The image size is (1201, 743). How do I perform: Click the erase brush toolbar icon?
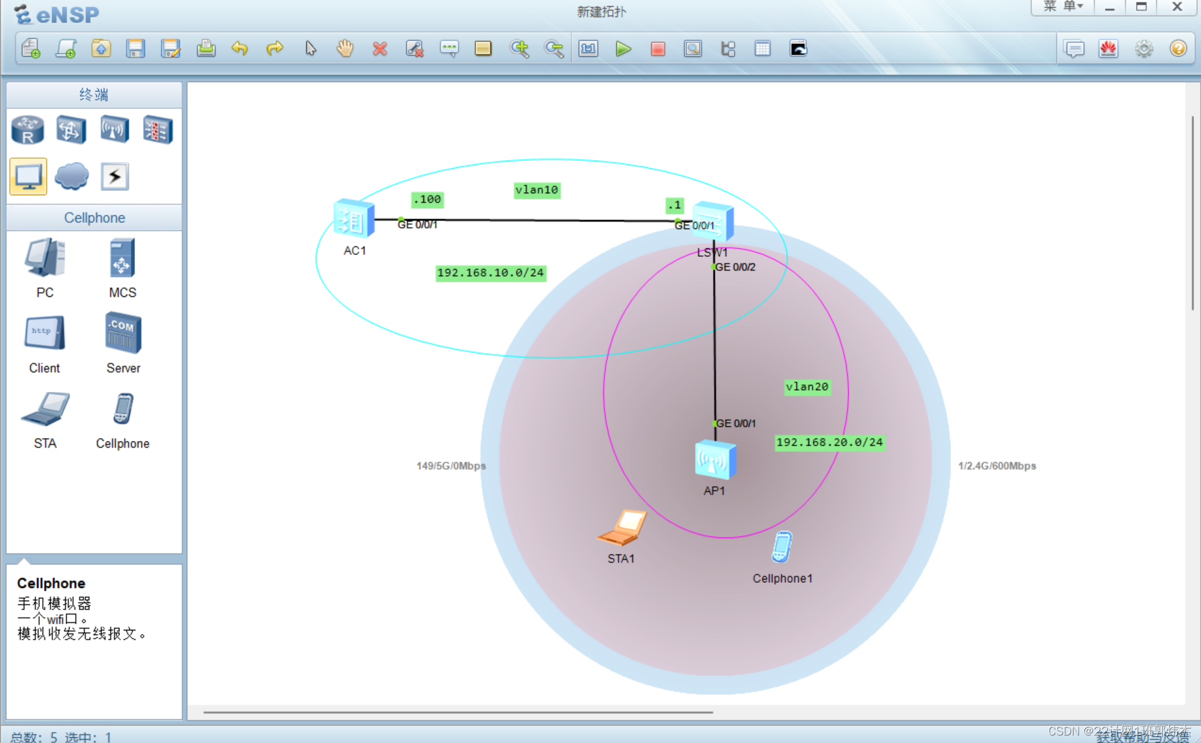(415, 48)
